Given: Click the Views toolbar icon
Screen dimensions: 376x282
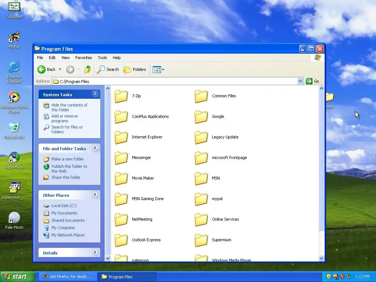Looking at the screenshot, I should pos(157,70).
